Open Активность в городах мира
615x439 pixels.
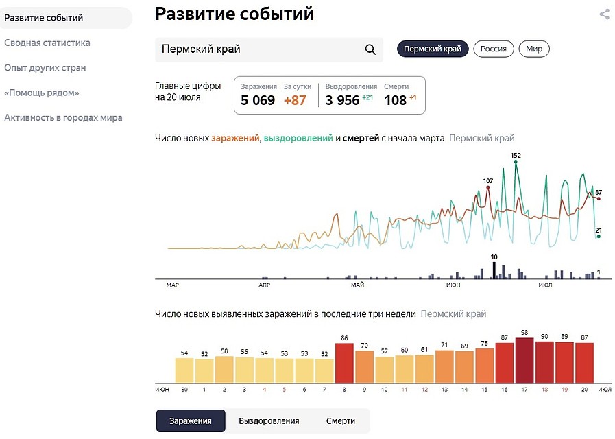click(x=63, y=118)
